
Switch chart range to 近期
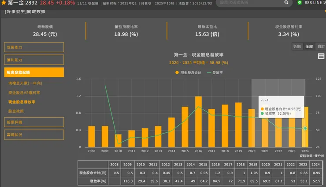click(297, 47)
